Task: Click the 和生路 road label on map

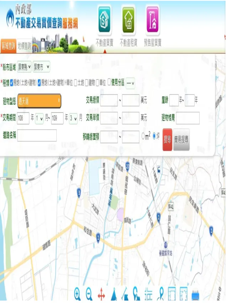Action: [88, 231]
